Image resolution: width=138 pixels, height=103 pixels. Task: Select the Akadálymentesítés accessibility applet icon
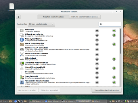22,40
